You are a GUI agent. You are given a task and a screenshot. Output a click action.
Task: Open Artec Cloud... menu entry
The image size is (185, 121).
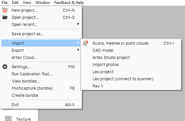pos(41,58)
